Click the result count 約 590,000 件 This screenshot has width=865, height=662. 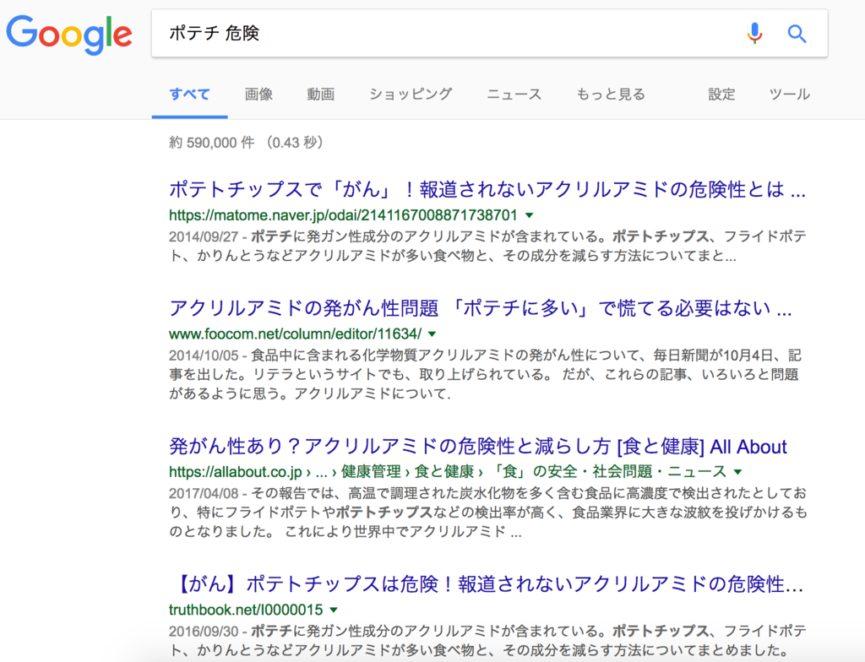pyautogui.click(x=212, y=143)
